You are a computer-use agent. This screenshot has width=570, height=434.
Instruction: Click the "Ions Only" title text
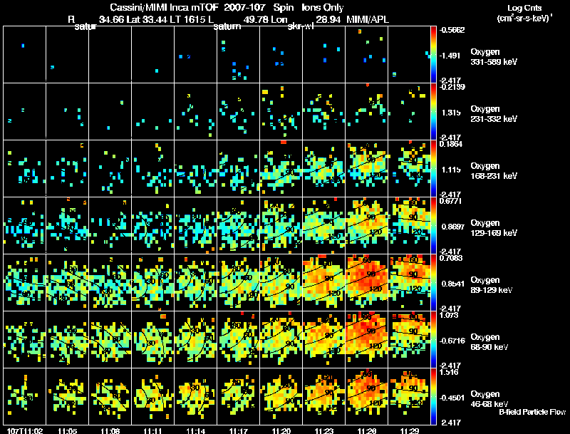click(x=323, y=7)
